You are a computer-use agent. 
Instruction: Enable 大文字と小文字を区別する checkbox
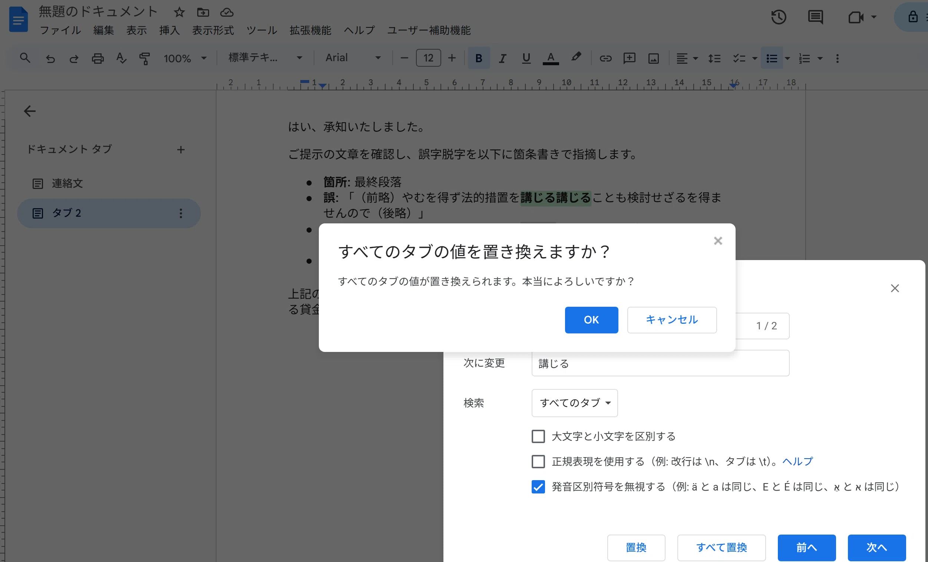538,436
